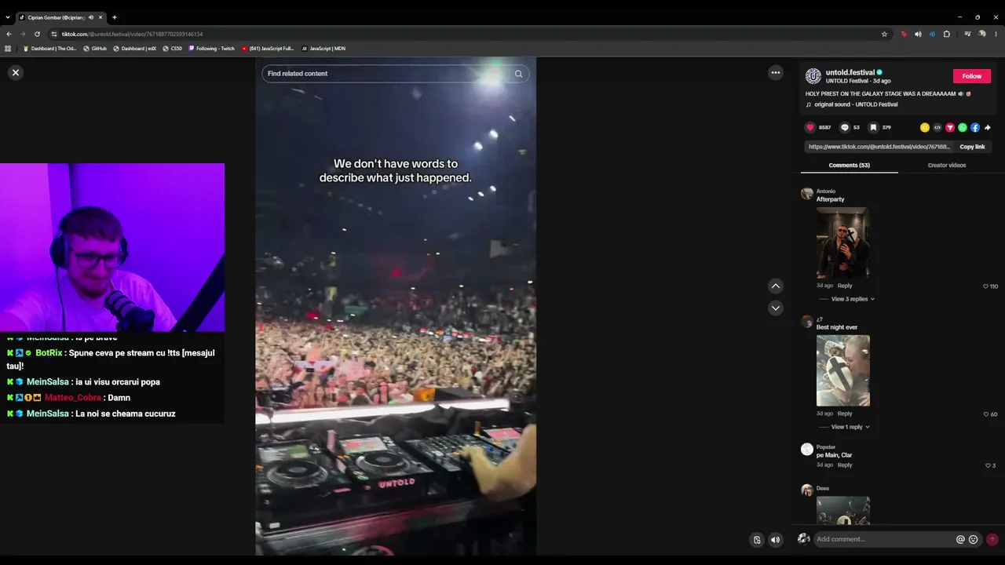Insert a mention with the @ icon

(x=960, y=539)
